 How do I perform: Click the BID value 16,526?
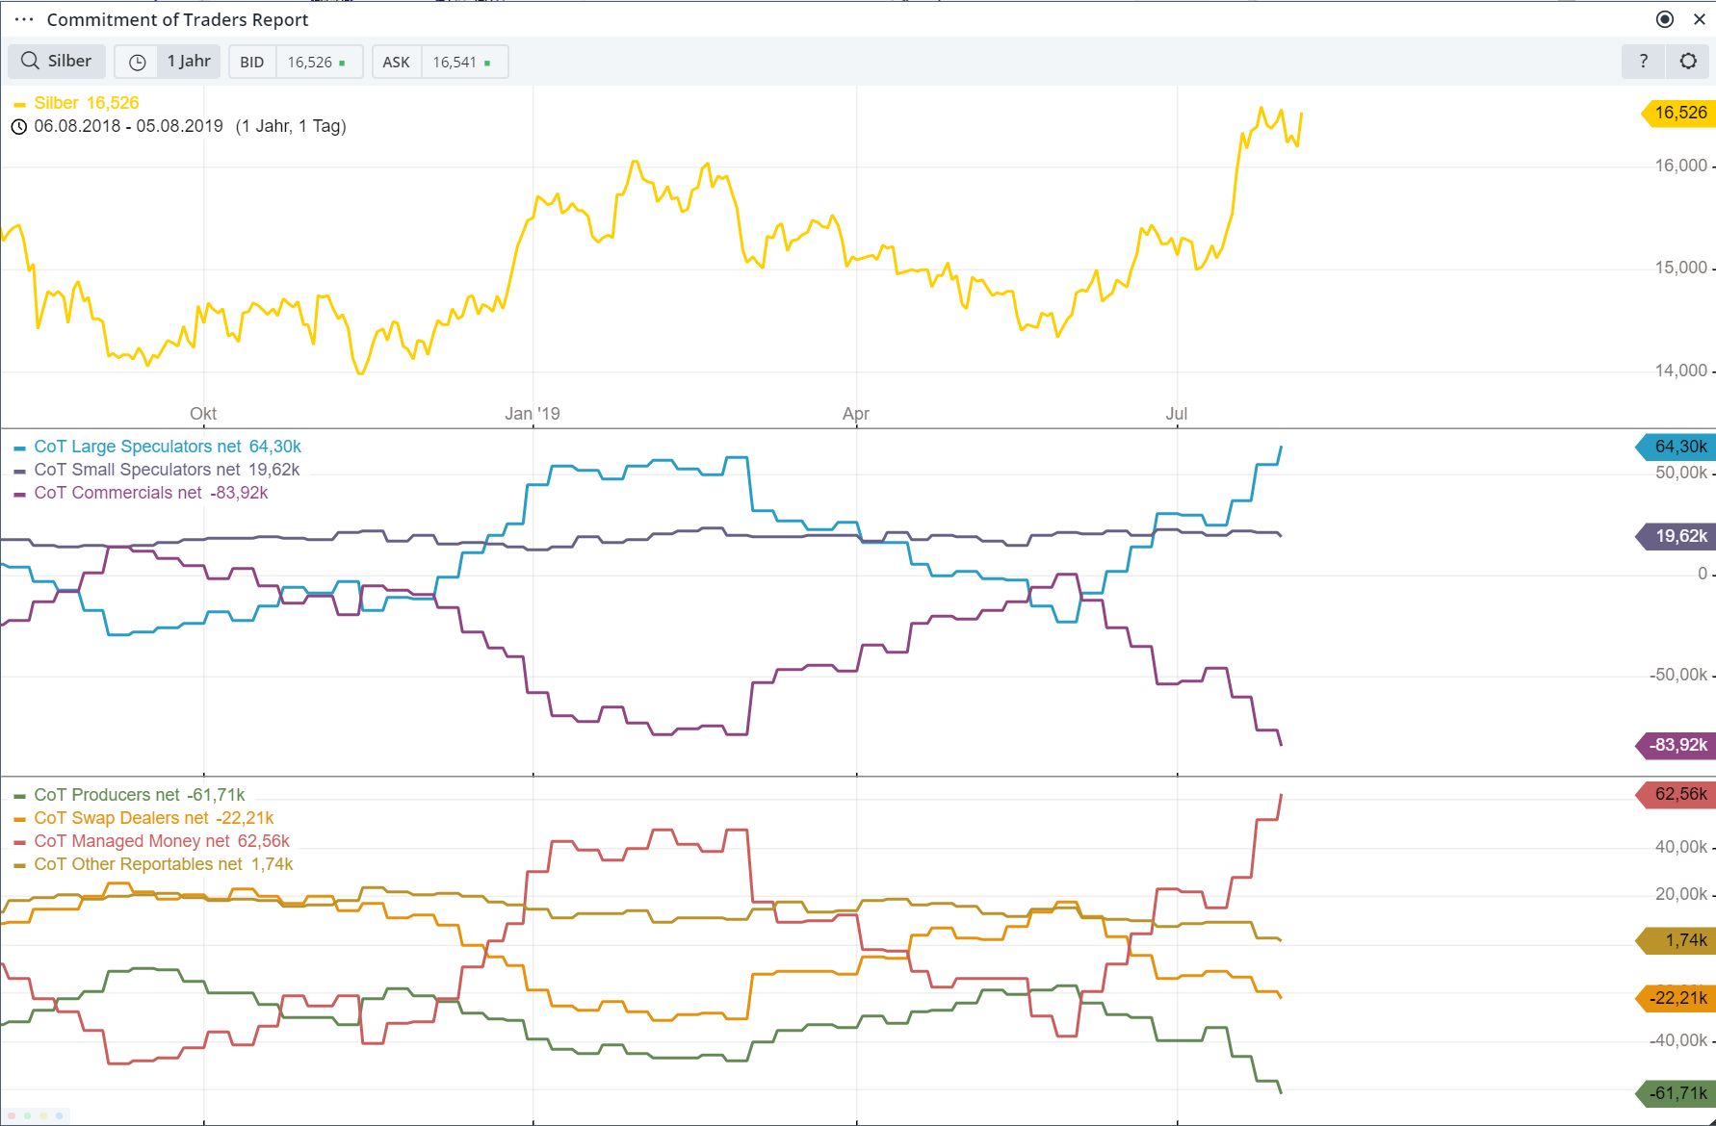coord(310,62)
